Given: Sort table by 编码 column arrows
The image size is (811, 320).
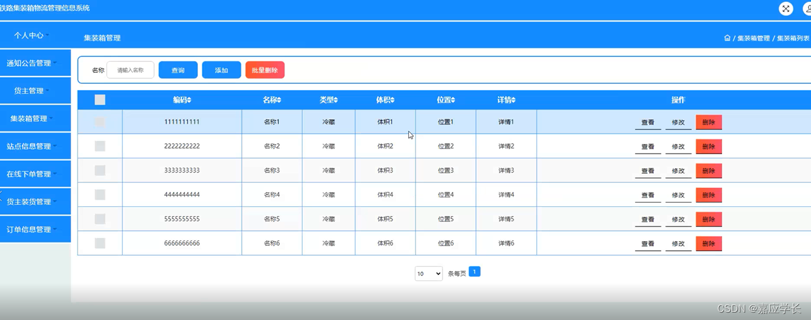Looking at the screenshot, I should [189, 100].
